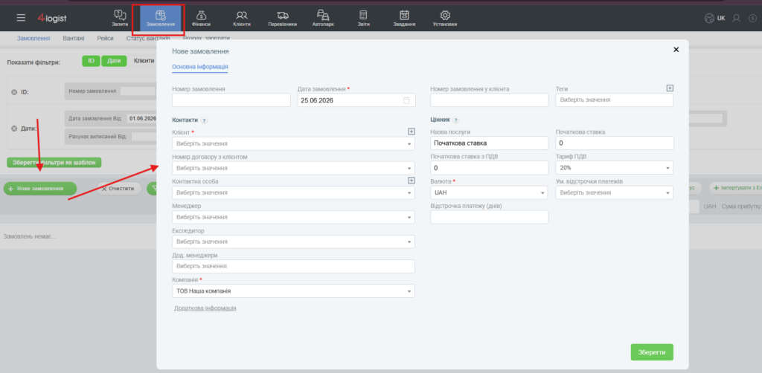The image size is (762, 373).
Task: Open calendar picker in Дата замовлення
Action: pos(406,100)
